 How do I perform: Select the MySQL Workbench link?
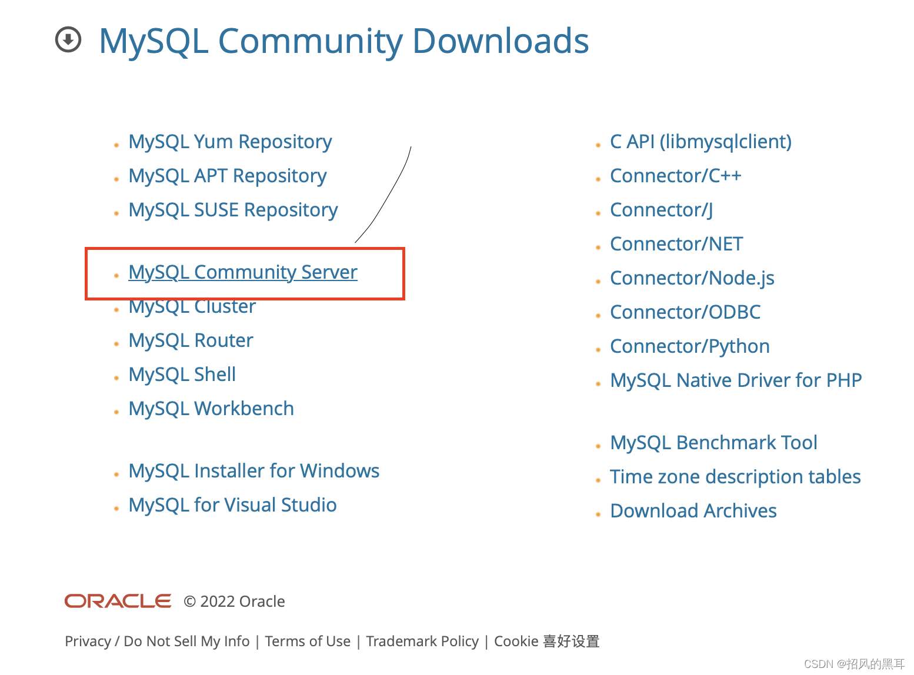[x=211, y=409]
